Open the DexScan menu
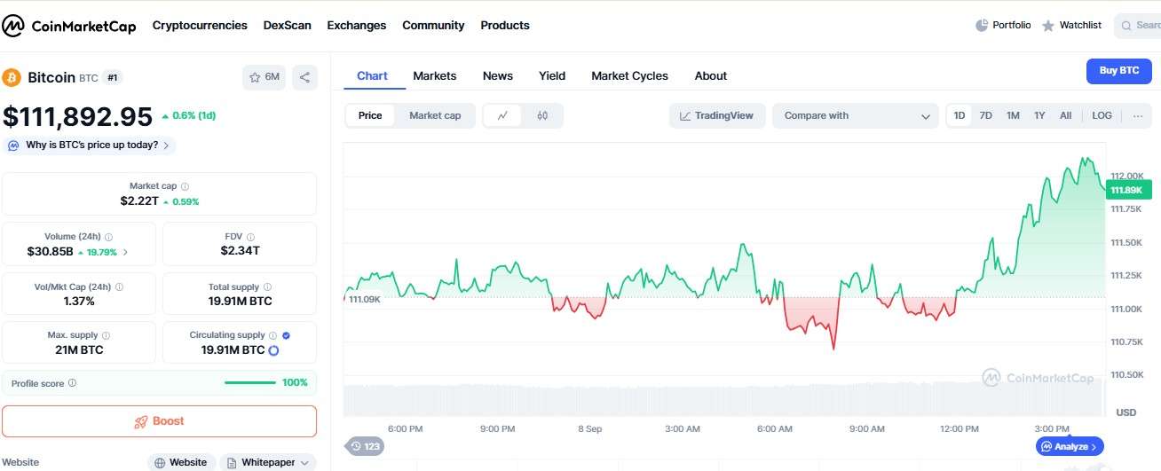The width and height of the screenshot is (1161, 471). [x=288, y=26]
